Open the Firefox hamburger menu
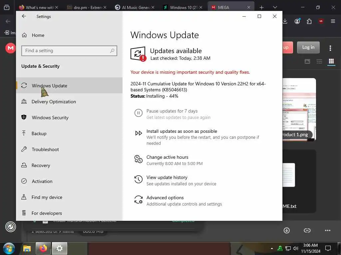The width and height of the screenshot is (341, 255). [333, 21]
